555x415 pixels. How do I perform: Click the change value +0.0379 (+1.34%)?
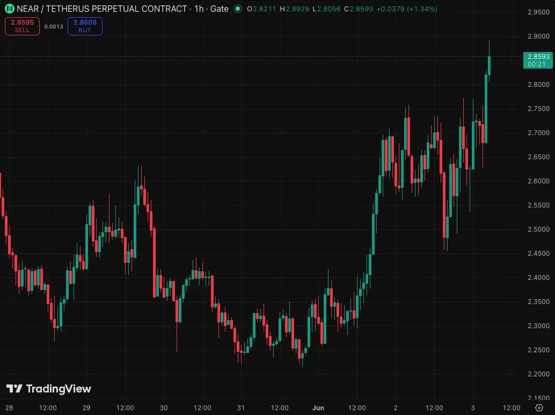click(407, 9)
